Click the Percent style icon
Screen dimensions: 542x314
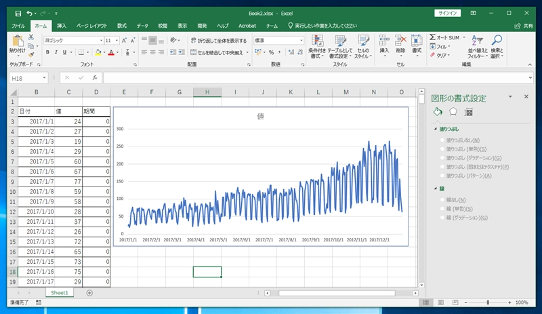(272, 52)
